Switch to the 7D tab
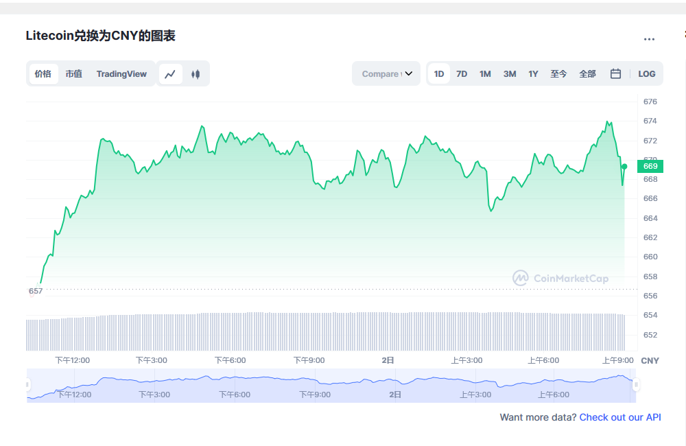 (461, 73)
